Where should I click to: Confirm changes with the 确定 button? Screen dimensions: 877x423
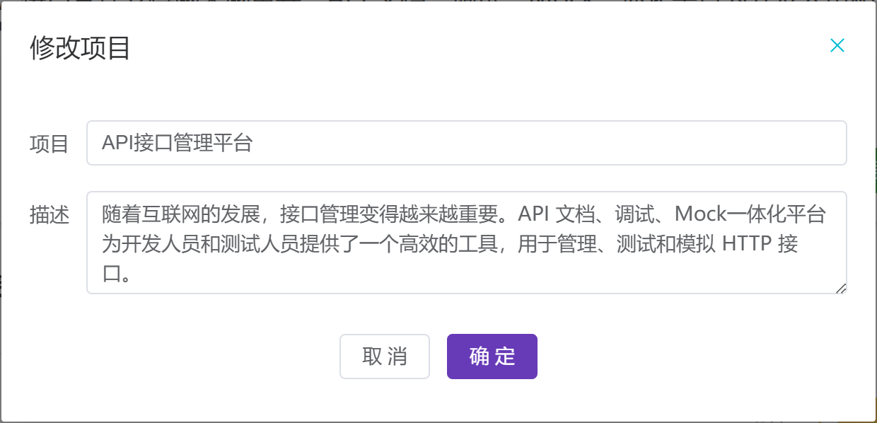[492, 356]
